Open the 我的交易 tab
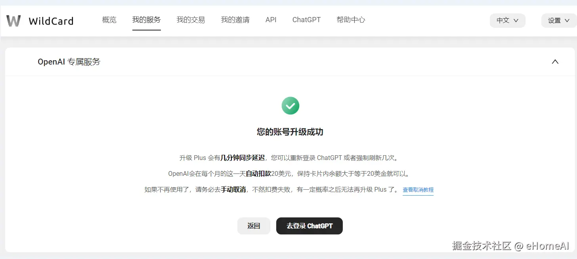577x259 pixels. (x=191, y=20)
